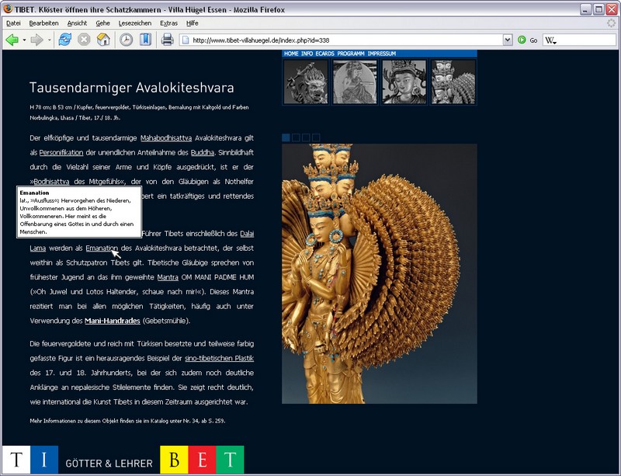Go to the Home page icon
621x476 pixels.
103,40
